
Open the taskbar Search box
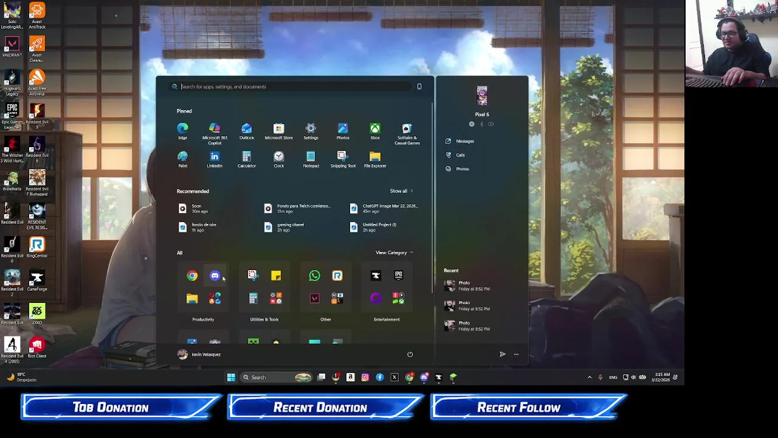point(277,377)
